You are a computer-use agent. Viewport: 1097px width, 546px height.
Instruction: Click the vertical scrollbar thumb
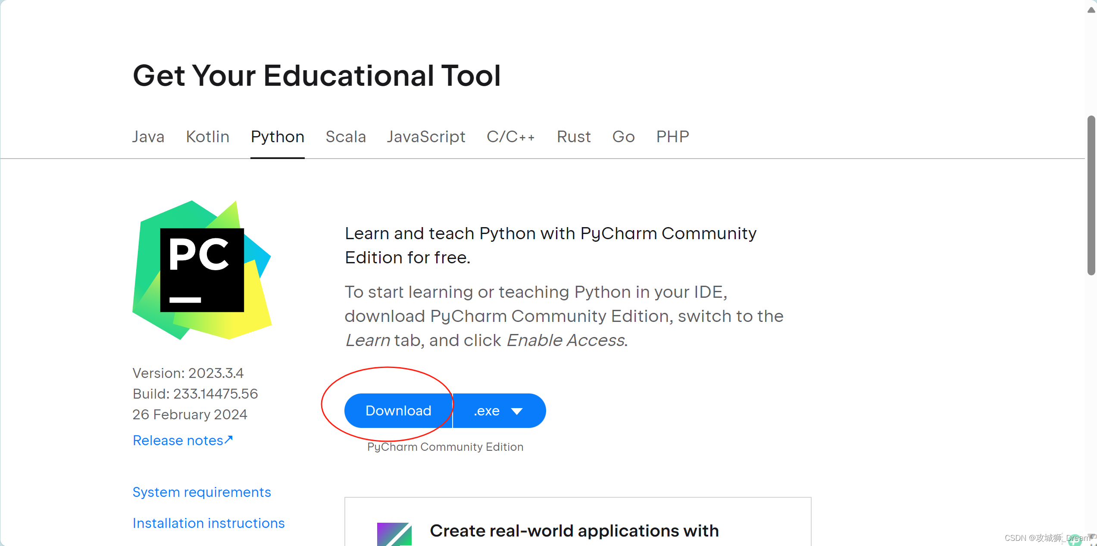pos(1091,195)
